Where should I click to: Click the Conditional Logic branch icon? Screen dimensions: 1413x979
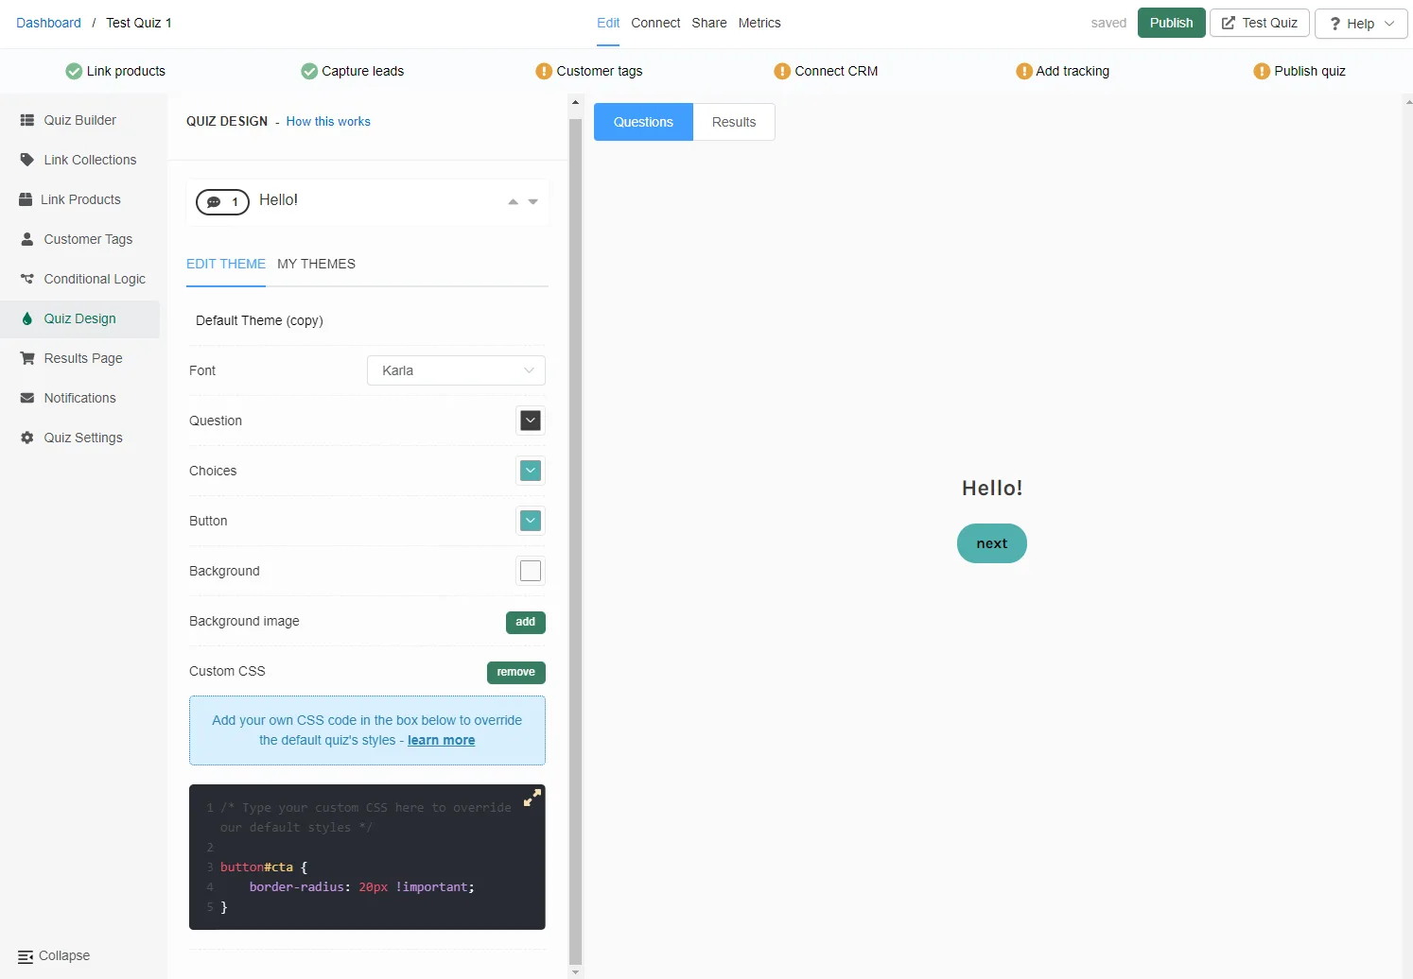(x=27, y=279)
